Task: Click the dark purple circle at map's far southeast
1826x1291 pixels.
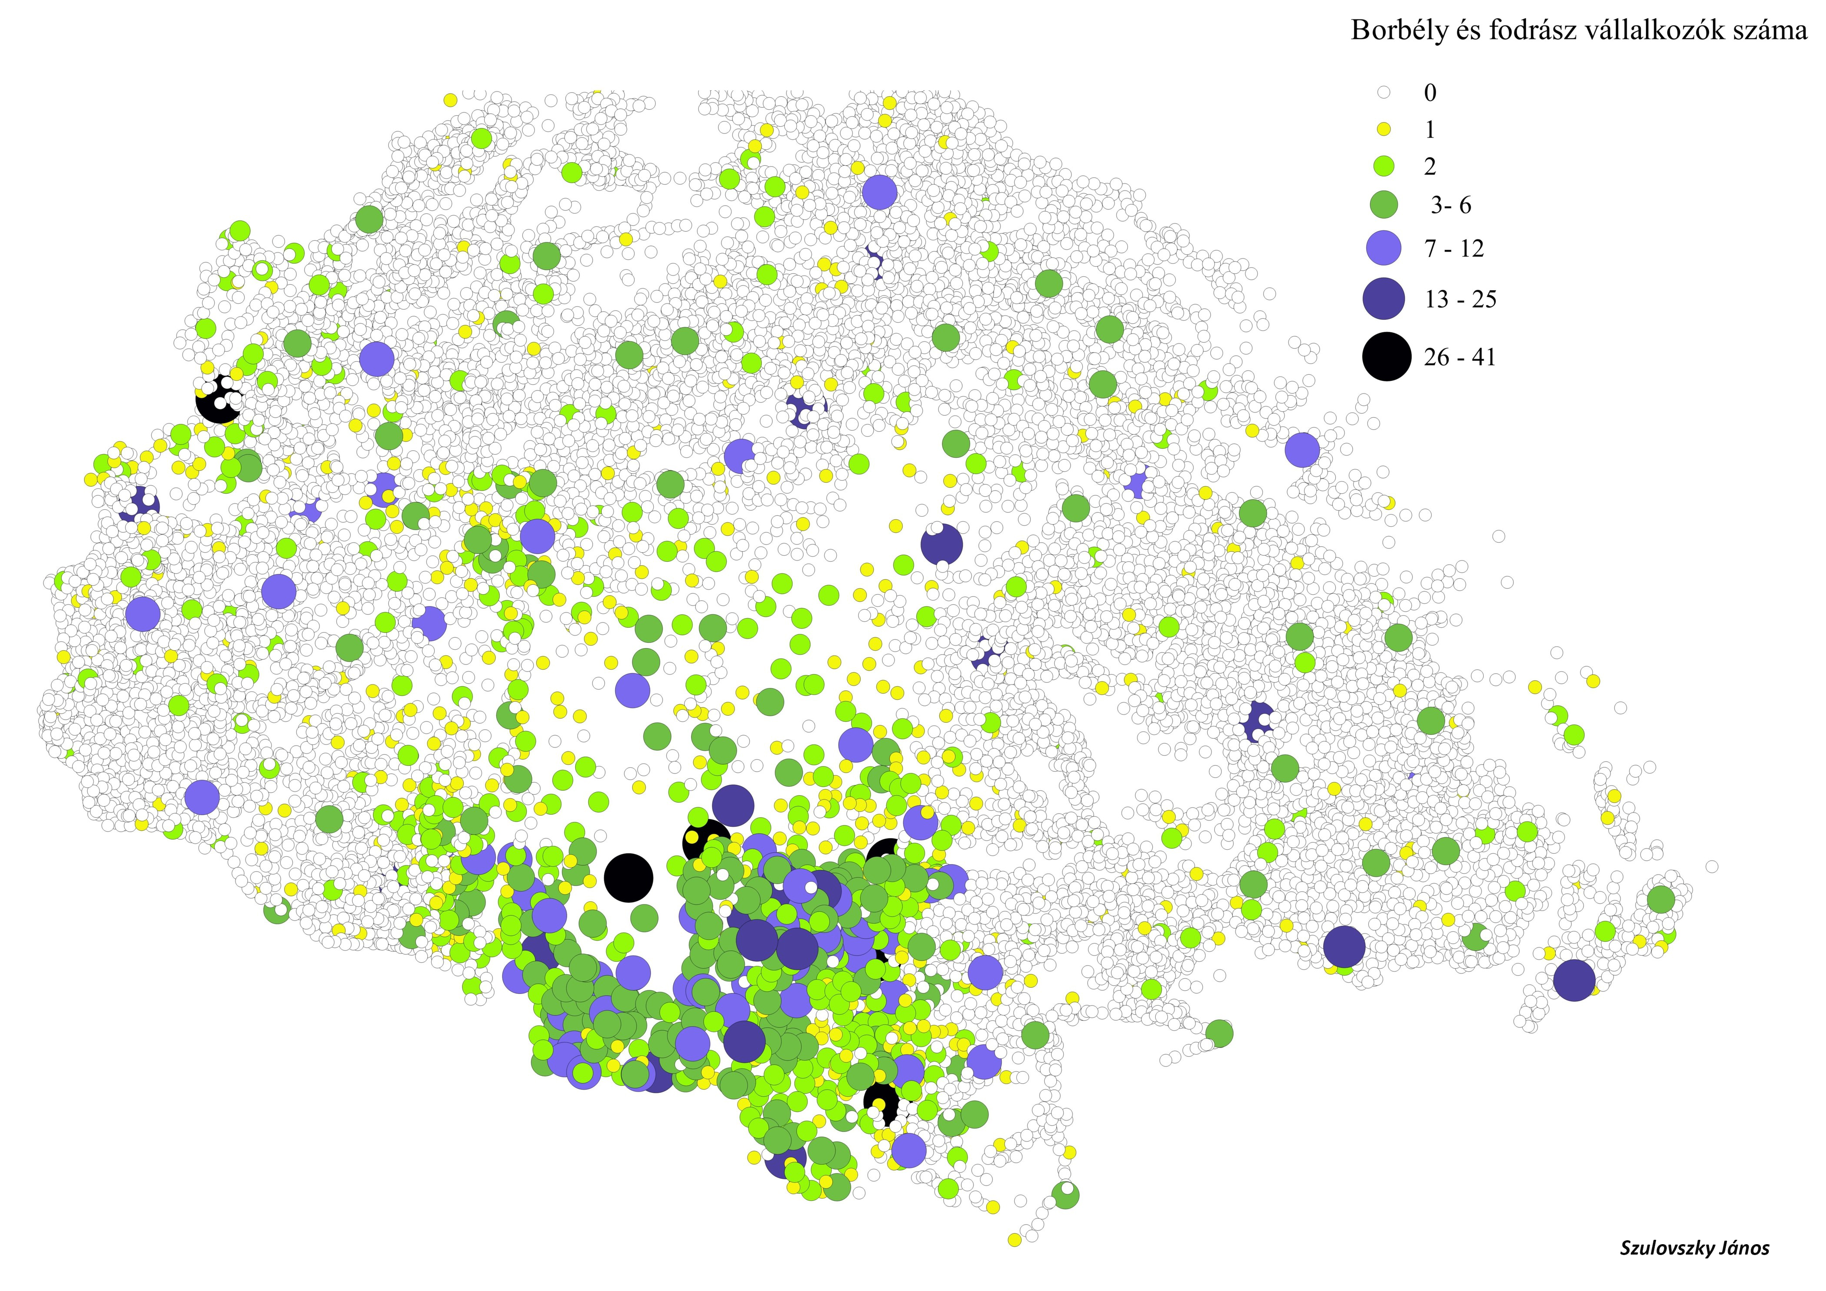Action: (x=1574, y=980)
